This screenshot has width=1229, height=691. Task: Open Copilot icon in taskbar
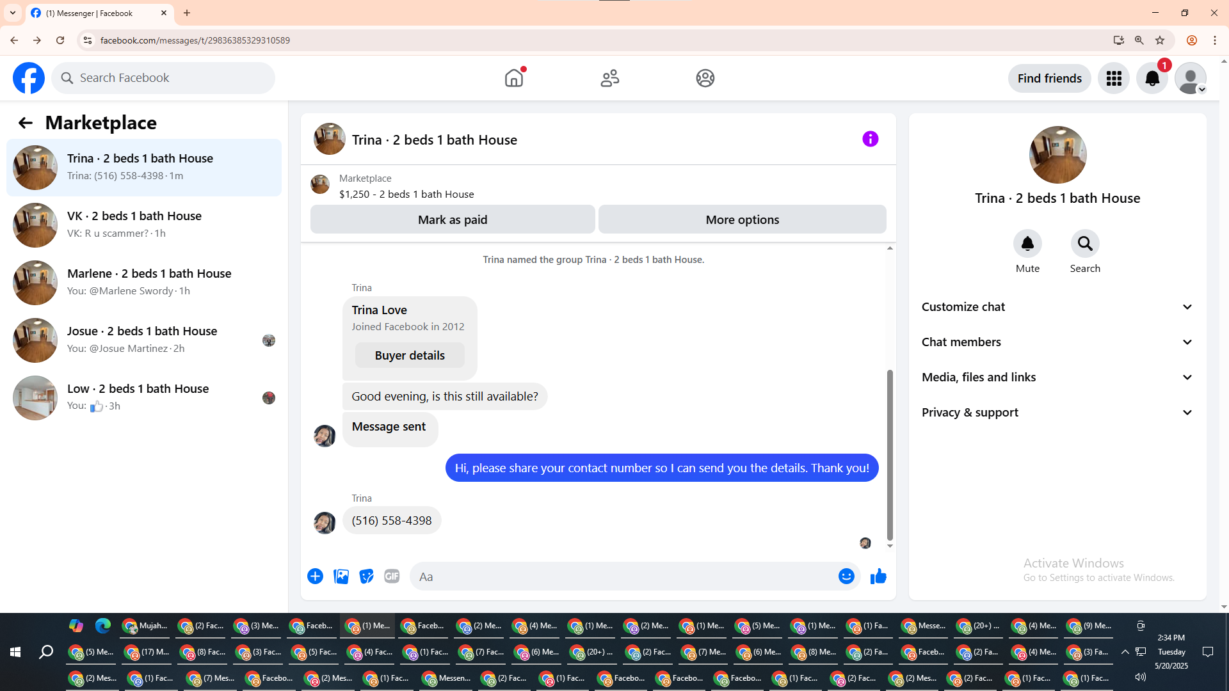coord(76,626)
